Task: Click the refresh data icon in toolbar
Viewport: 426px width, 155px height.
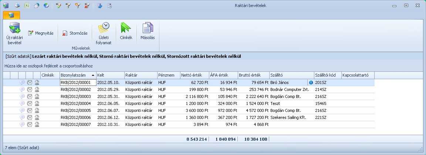Action: 100,6
